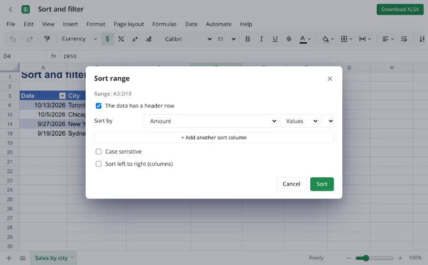This screenshot has height=265, width=428.
Task: Open the Automate menu
Action: pos(219,24)
